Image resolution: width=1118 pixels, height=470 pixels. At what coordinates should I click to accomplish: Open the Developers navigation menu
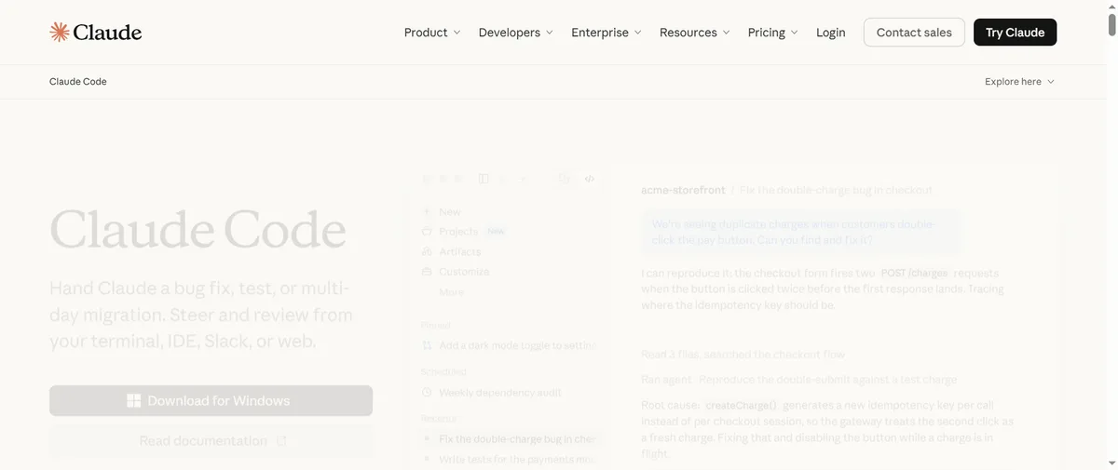pos(516,33)
